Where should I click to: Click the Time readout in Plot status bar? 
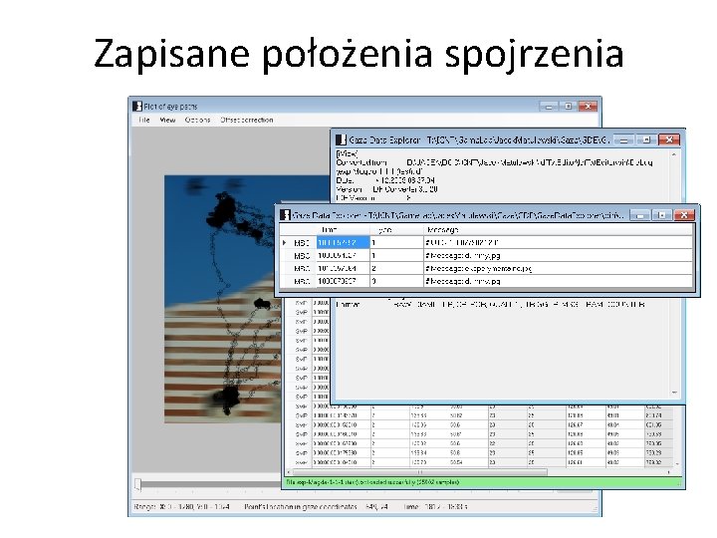tap(435, 507)
